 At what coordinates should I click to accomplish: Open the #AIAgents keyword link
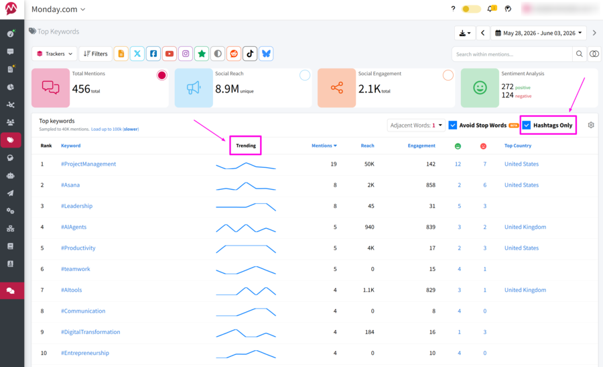pos(74,227)
